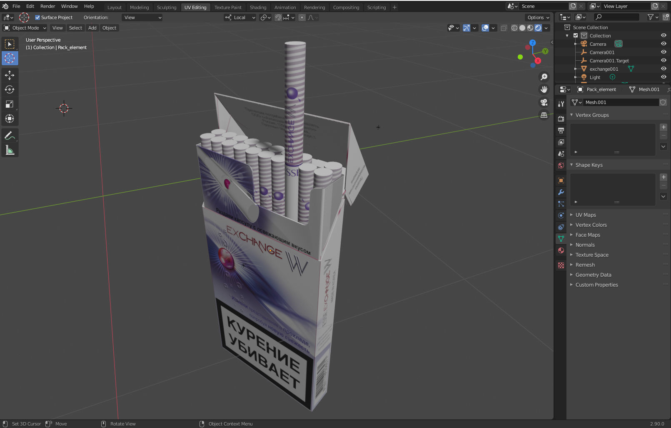Open the Object Constraints properties tab
Screen dimensions: 671x428
561,227
